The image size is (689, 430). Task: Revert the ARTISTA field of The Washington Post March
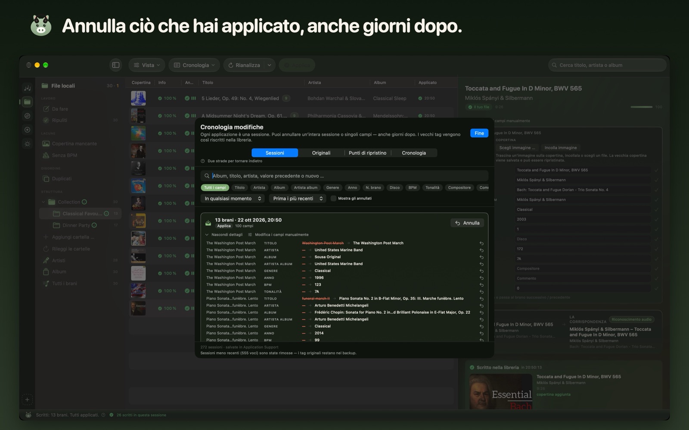coord(481,250)
